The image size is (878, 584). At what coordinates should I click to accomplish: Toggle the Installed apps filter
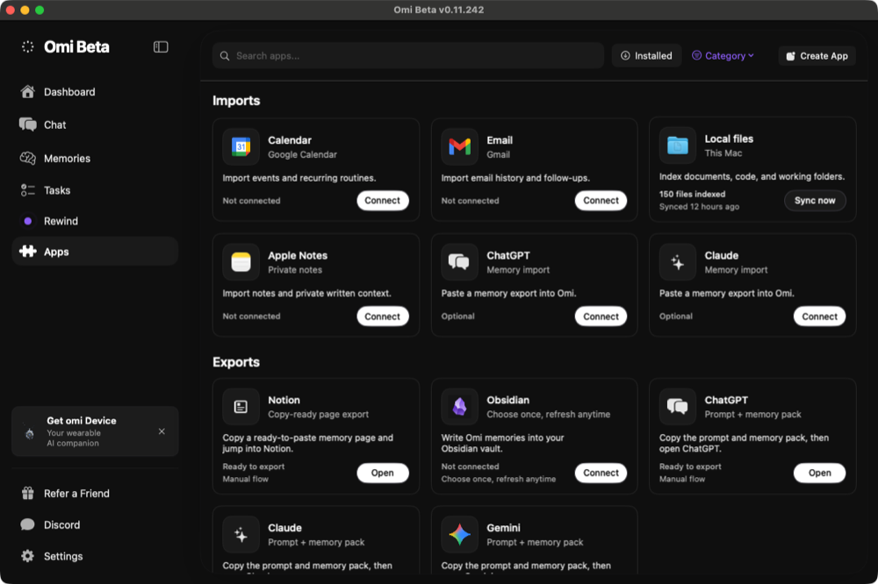(x=646, y=56)
